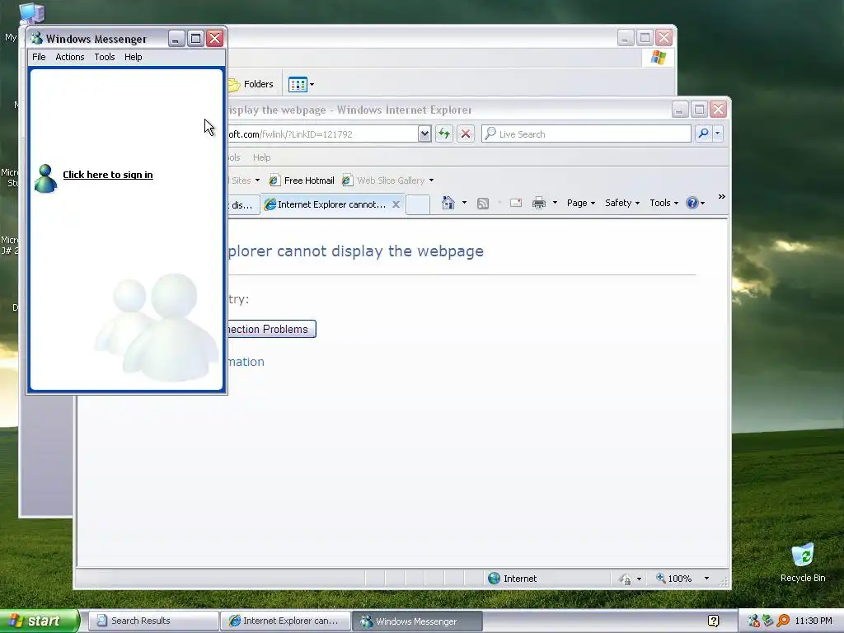Click the protected mode lock icon in status bar
844x633 pixels.
(x=625, y=579)
